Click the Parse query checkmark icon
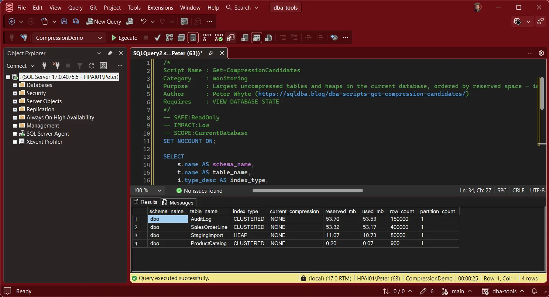549x297 pixels. tap(157, 38)
